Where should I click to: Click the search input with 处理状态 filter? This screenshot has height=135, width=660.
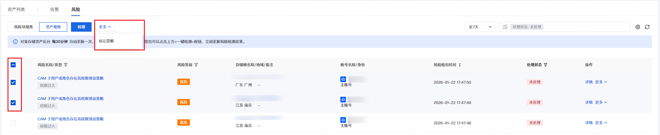point(585,27)
